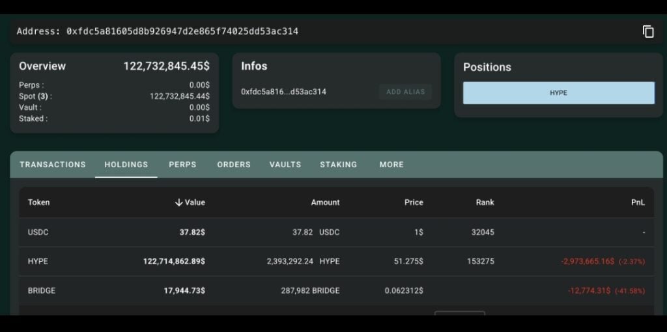Click the PnL column header
Viewport: 667px width, 332px height.
tap(638, 202)
